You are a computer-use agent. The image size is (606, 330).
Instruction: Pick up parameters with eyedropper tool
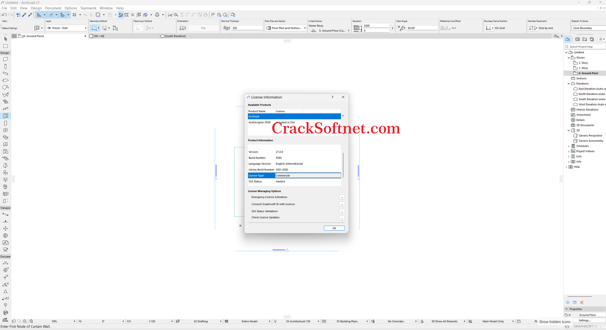point(24,15)
